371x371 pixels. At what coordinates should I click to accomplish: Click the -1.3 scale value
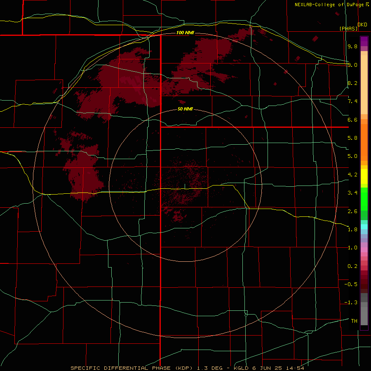click(351, 303)
